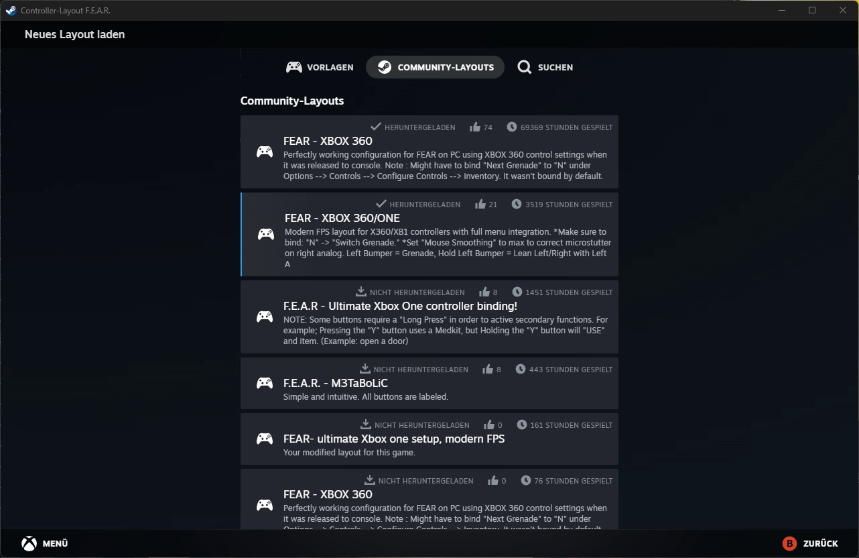Viewport: 859px width, 558px height.
Task: Click the download icon on the 76-hour FEAR - XBOX 360 layout
Action: (370, 480)
